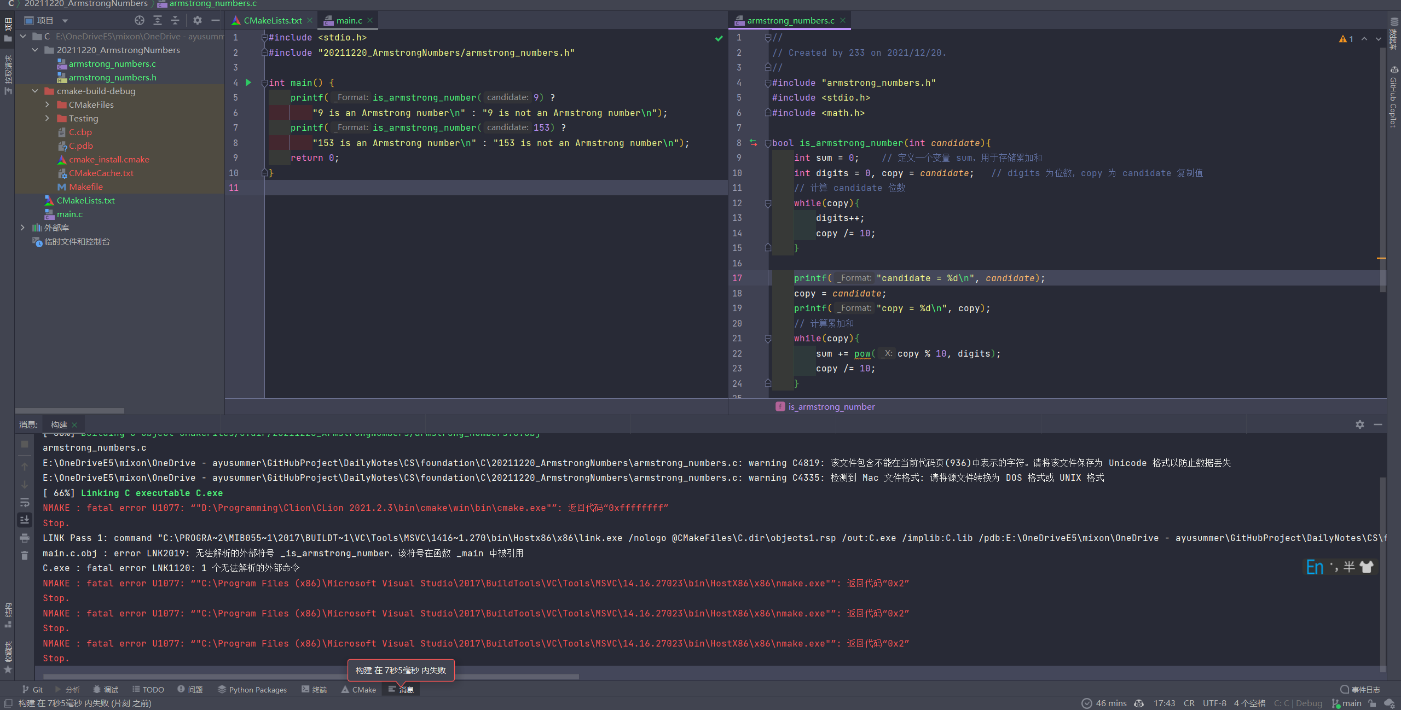Screen dimensions: 1401x710
Task: Open the Python Packages tool window
Action: tap(252, 690)
